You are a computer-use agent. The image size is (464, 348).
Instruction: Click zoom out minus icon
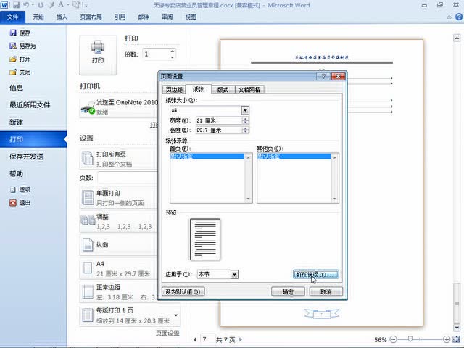coord(393,339)
